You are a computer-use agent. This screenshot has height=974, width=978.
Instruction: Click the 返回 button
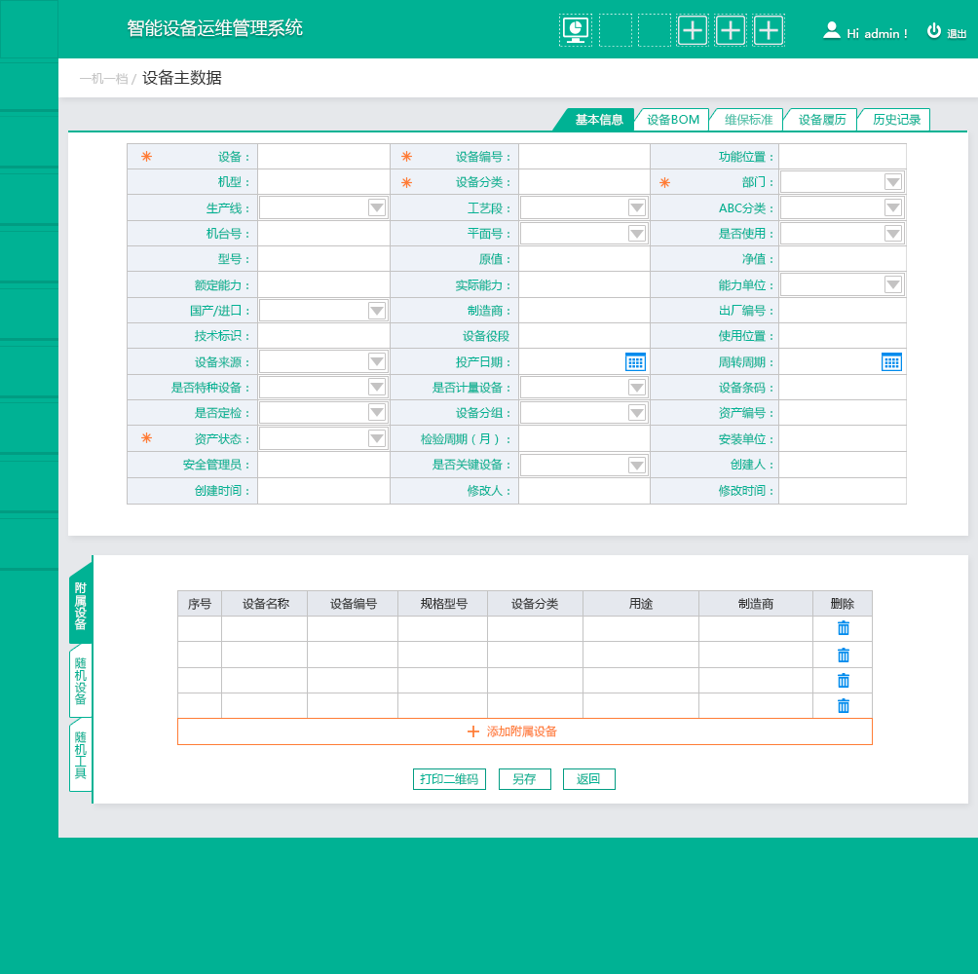point(588,779)
